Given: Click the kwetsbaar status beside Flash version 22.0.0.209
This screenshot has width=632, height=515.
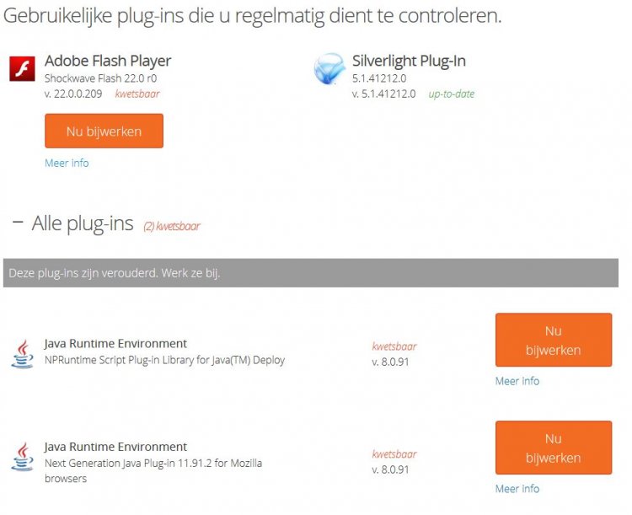Looking at the screenshot, I should point(137,94).
